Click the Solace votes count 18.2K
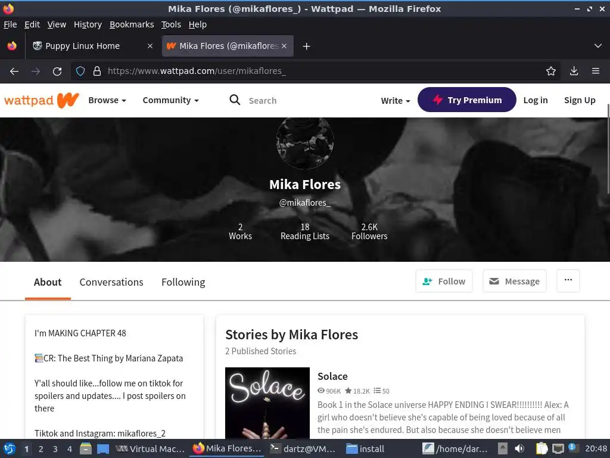Image resolution: width=610 pixels, height=458 pixels. (x=357, y=391)
